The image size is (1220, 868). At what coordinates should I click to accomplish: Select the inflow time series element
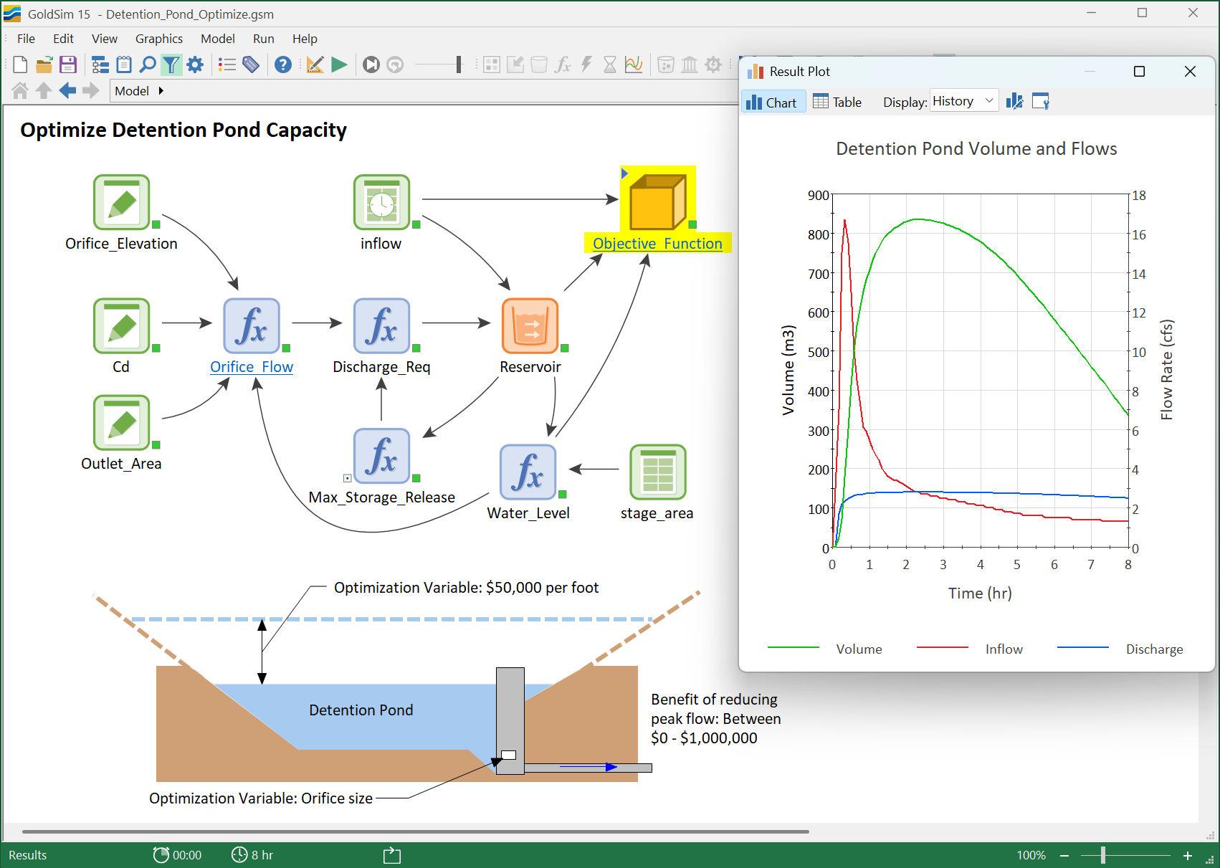381,202
